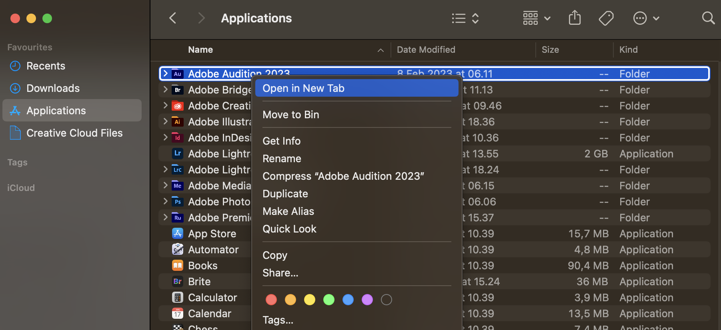Expand the Adobe Creative Cloud folder row

[x=165, y=105]
